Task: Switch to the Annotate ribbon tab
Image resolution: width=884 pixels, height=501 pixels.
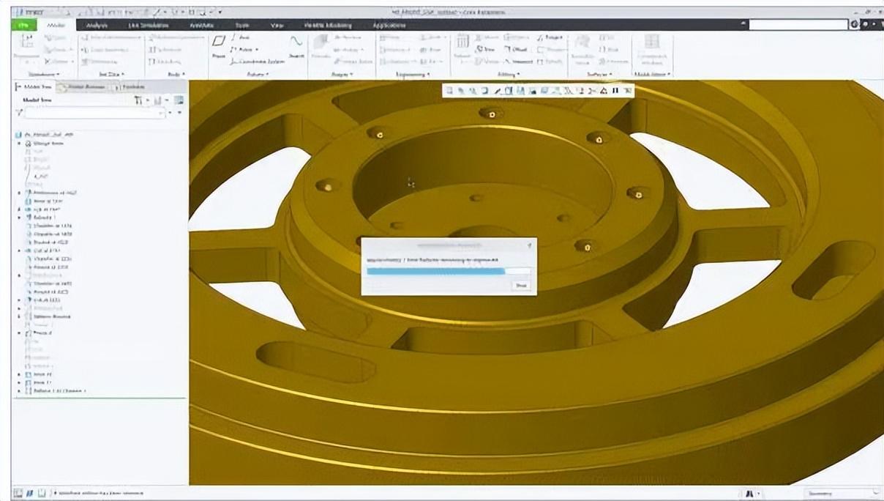Action: [x=201, y=25]
